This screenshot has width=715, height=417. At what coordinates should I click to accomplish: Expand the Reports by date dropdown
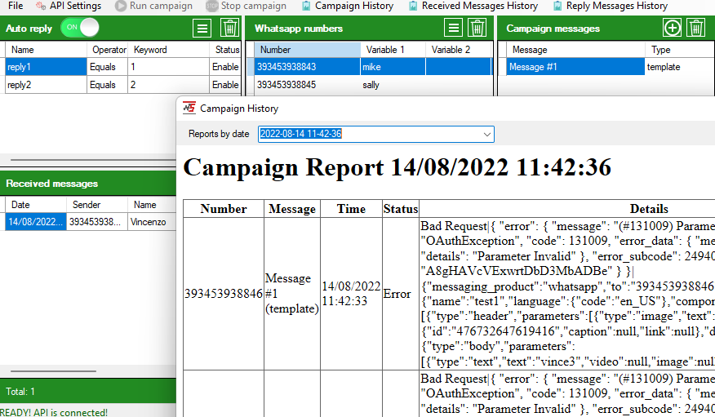(x=487, y=134)
